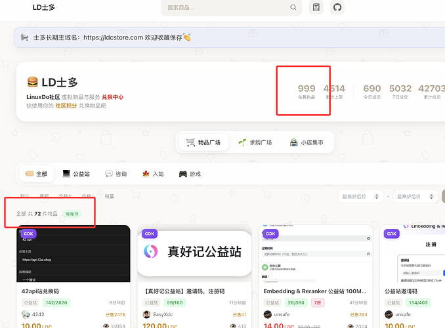
Task: Click the 134/403 stock badge
Action: point(418,303)
